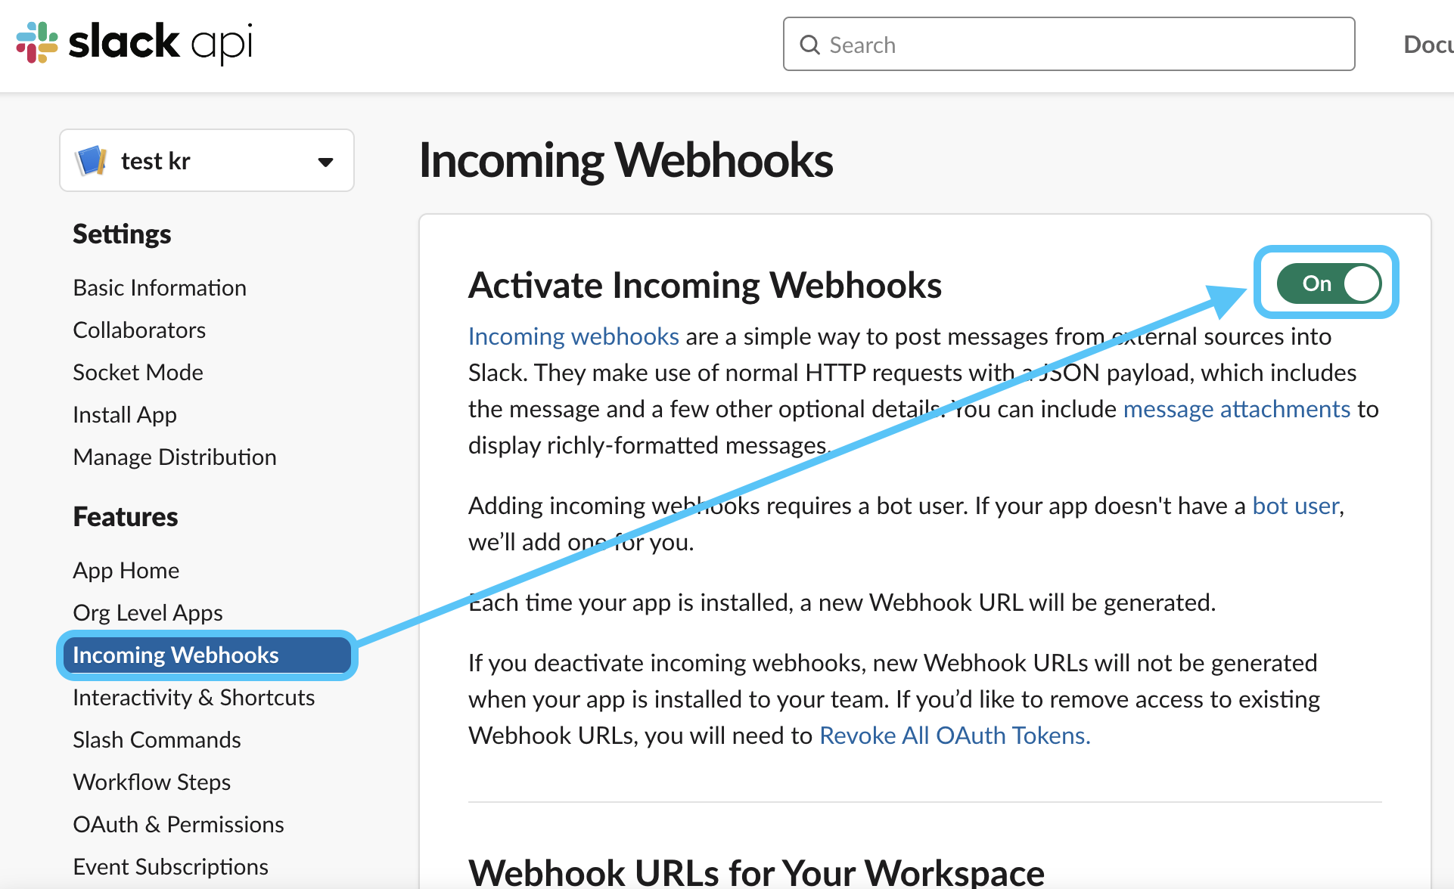
Task: Click Revoke All OAuth Tokens link
Action: click(955, 736)
